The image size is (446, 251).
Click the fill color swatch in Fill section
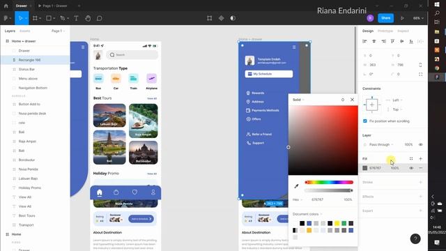(365, 168)
